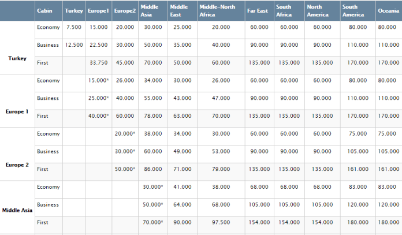402x235 pixels.
Task: Select the 'Europe 2' row group label
Action: pyautogui.click(x=17, y=165)
